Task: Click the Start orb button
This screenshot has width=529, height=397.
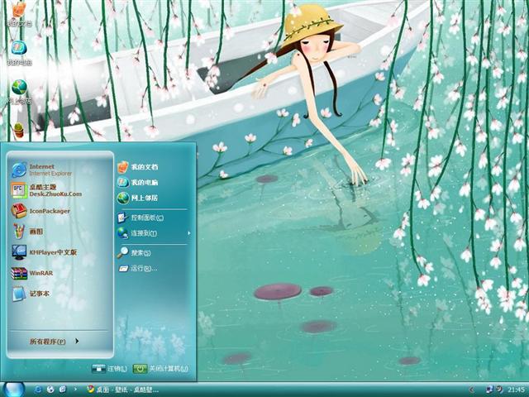Action: coord(13,390)
